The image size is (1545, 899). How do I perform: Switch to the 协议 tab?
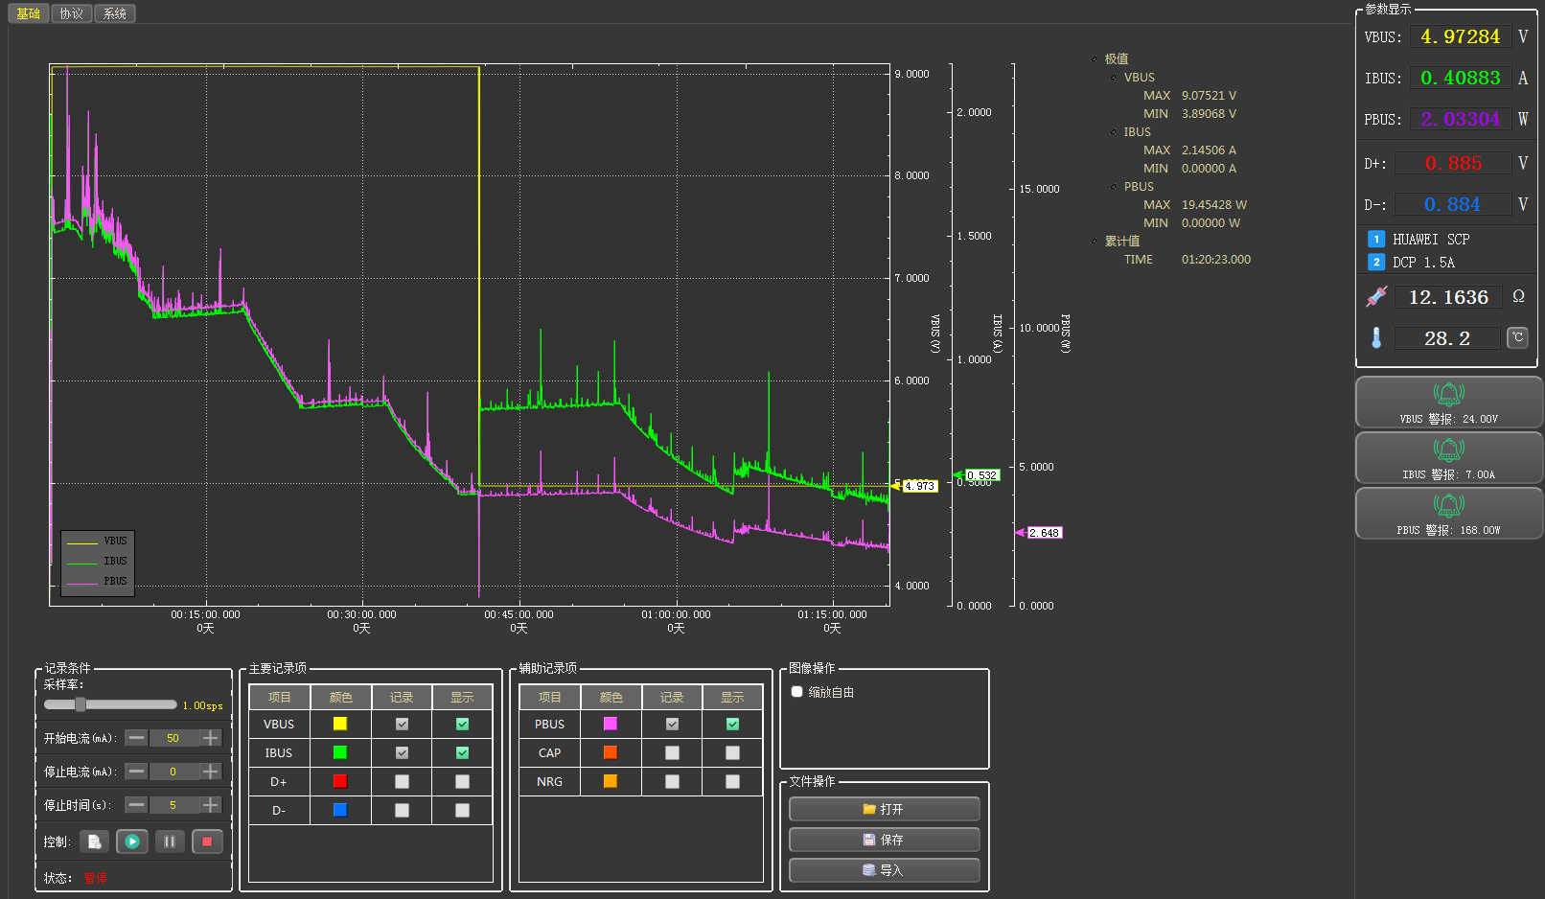tap(71, 13)
